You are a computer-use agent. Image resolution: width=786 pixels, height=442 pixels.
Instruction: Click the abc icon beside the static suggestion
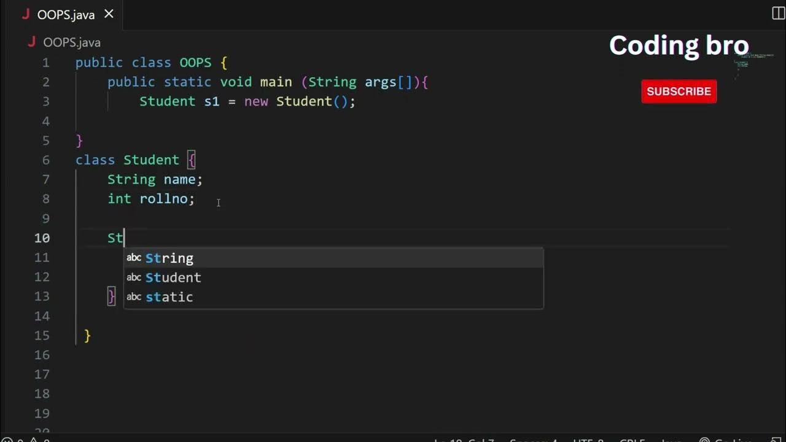pyautogui.click(x=134, y=297)
